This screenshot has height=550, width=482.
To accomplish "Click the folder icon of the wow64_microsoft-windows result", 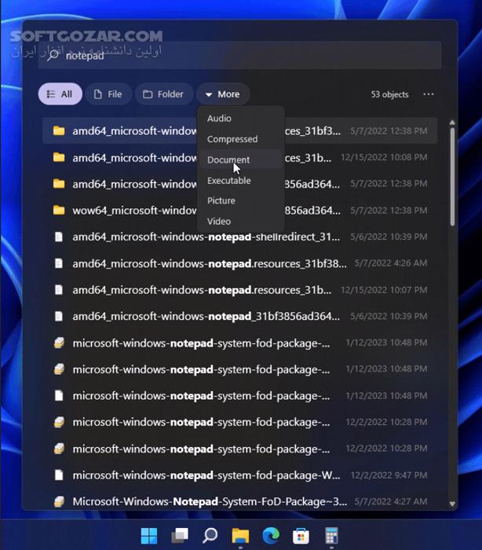I will click(59, 210).
